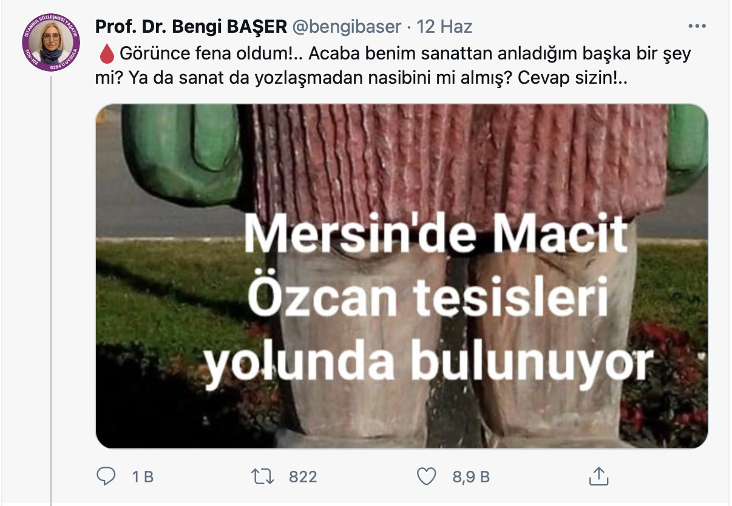Click the 8,9 B like count
Viewport: 732px width, 506px height.
point(471,477)
